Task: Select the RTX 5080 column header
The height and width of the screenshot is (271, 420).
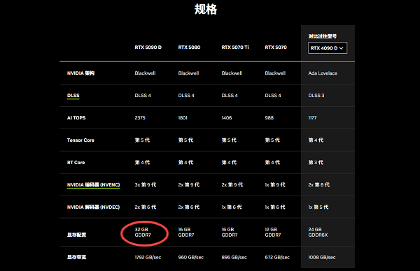Action: click(x=189, y=47)
